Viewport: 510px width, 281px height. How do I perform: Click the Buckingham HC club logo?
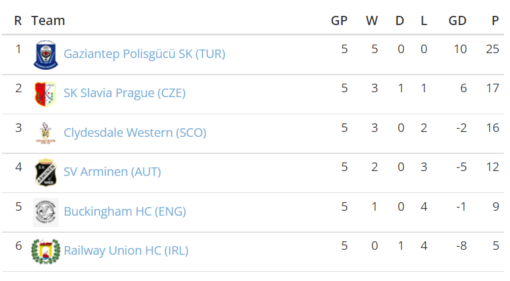tap(46, 212)
